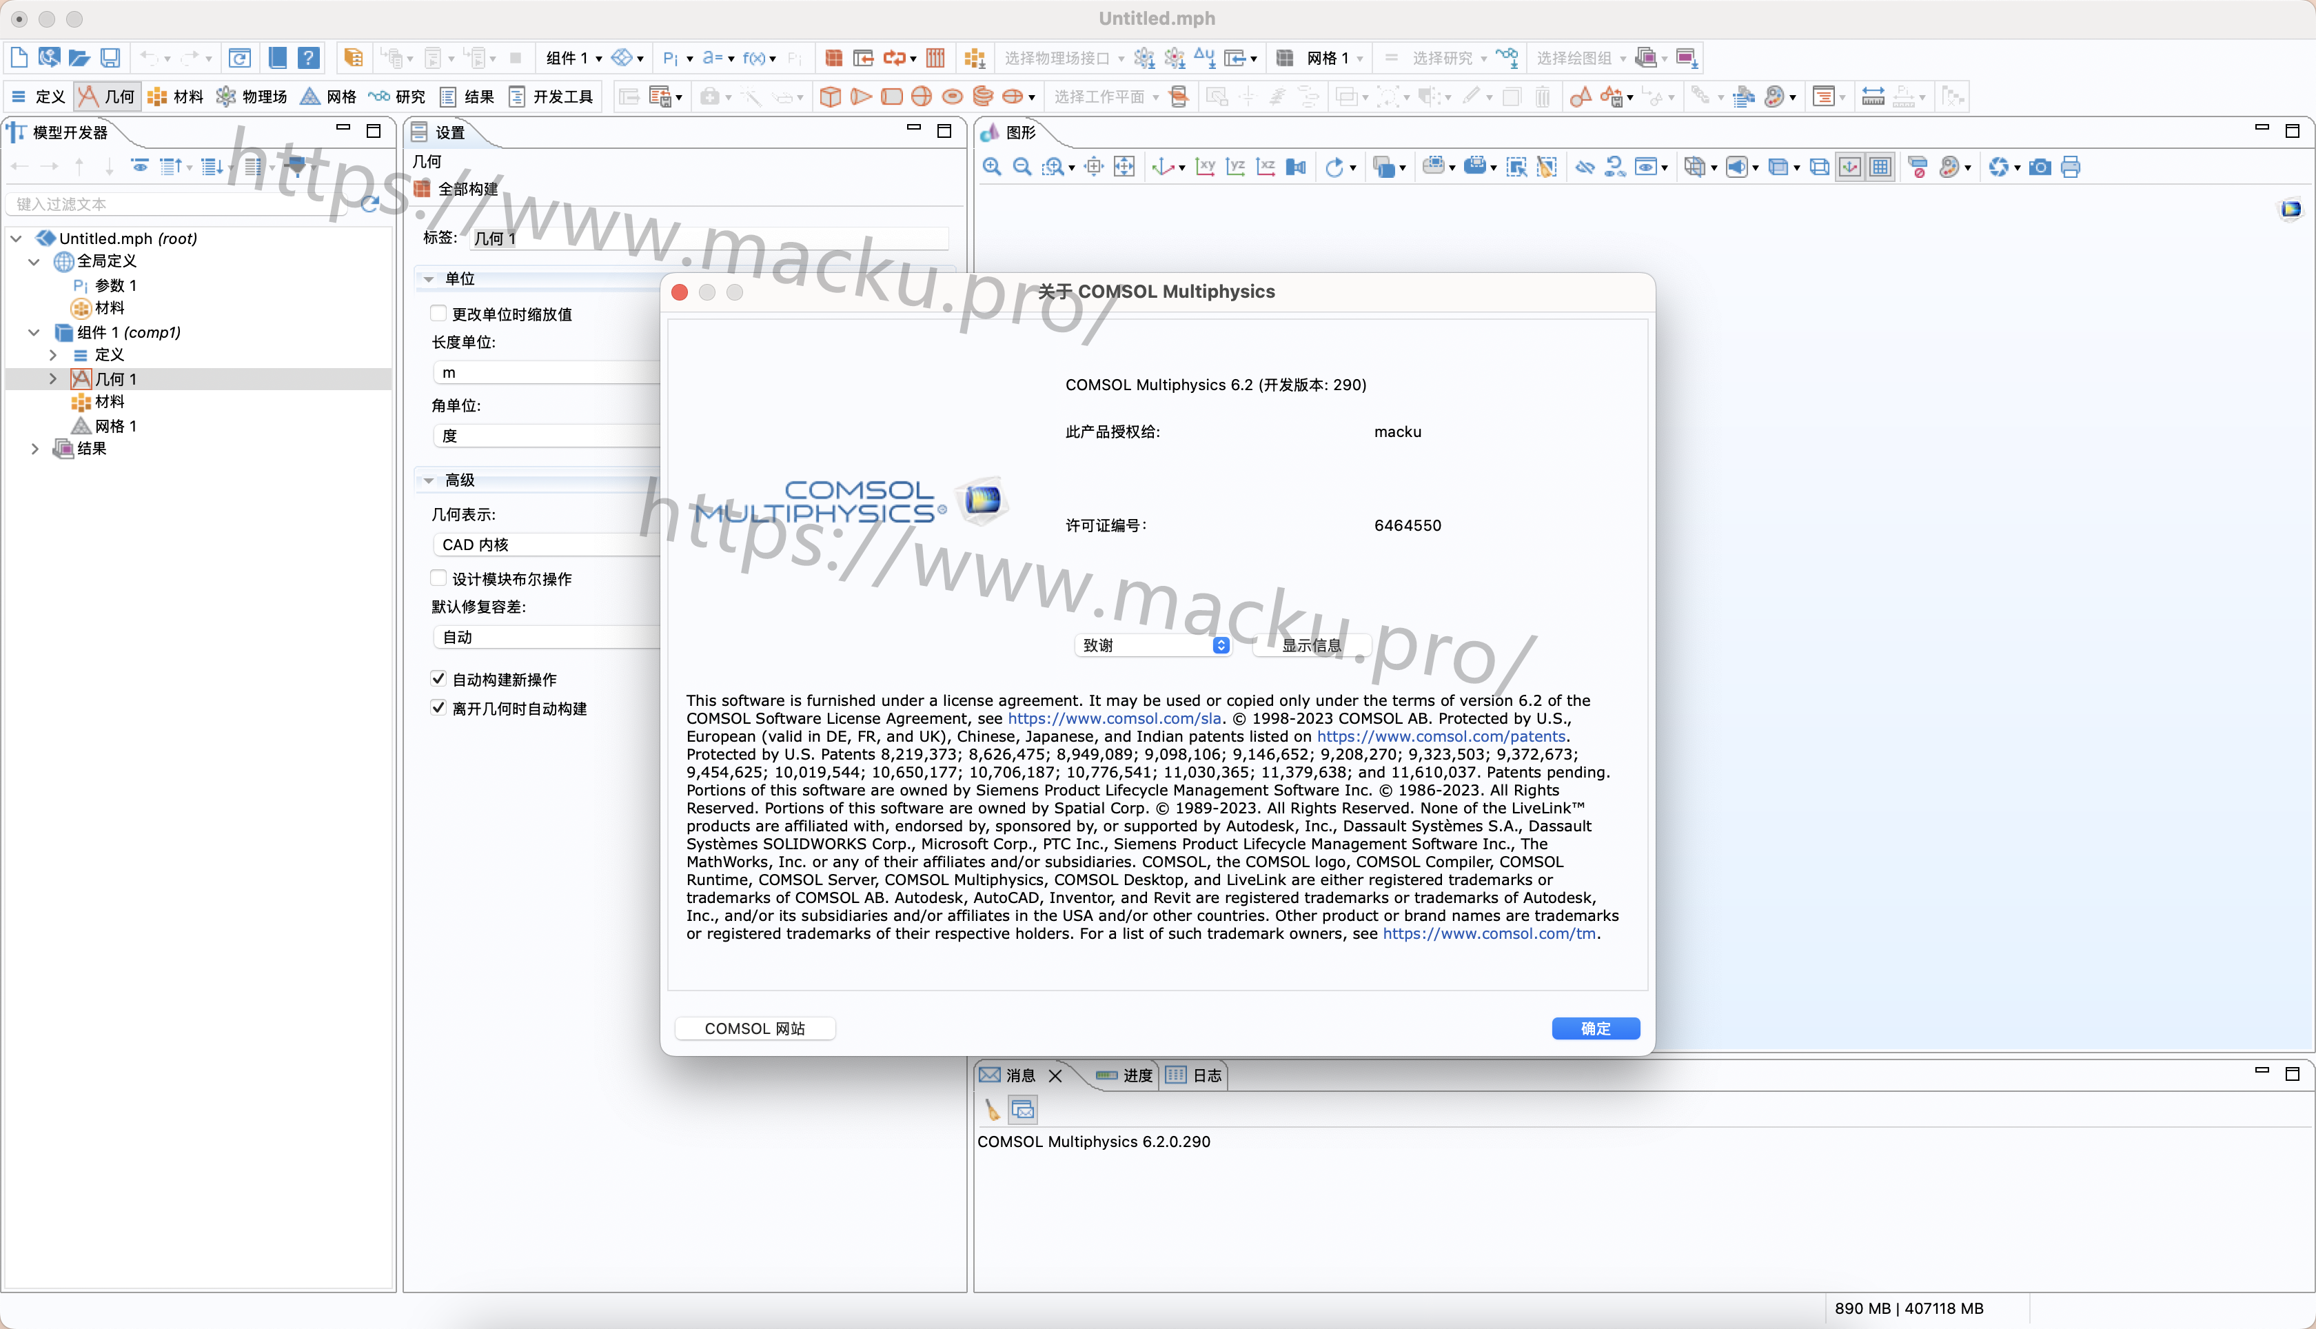Open the 组件 1 dropdown in the toolbar
This screenshot has width=2316, height=1329.
(x=574, y=59)
